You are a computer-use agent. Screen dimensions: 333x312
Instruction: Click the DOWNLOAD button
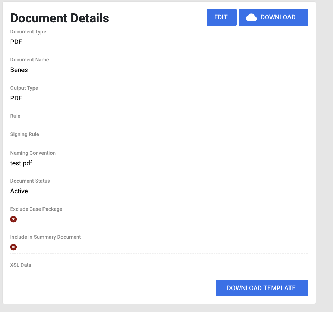pos(273,17)
